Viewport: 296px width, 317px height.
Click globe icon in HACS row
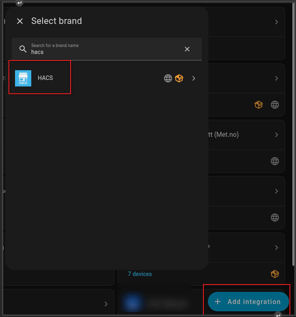168,78
